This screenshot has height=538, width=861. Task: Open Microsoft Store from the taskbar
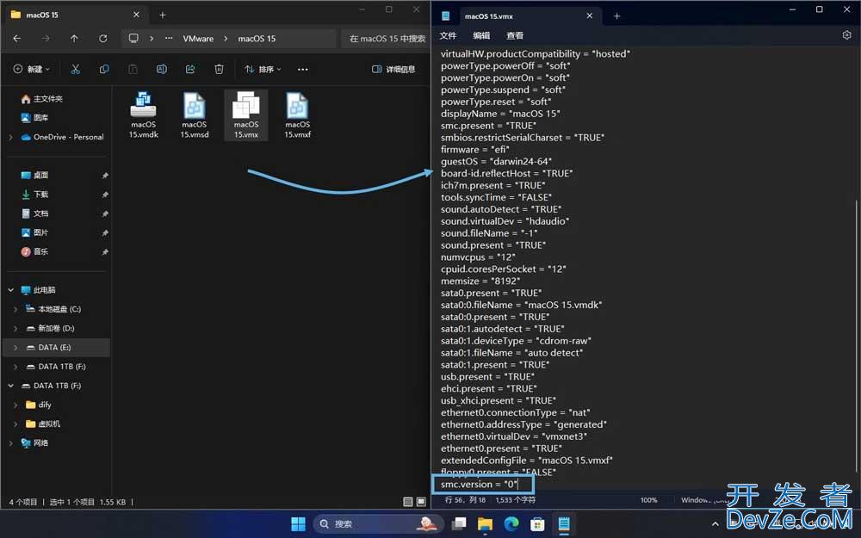point(537,523)
